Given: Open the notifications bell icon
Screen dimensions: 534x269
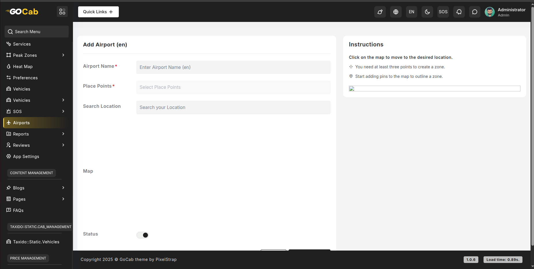Looking at the screenshot, I should (x=459, y=12).
